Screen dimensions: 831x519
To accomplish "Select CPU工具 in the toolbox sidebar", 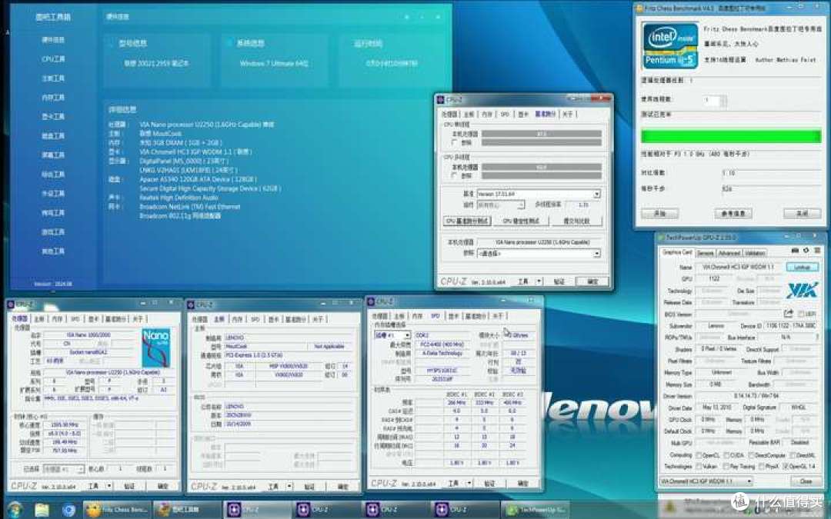I will click(x=53, y=58).
